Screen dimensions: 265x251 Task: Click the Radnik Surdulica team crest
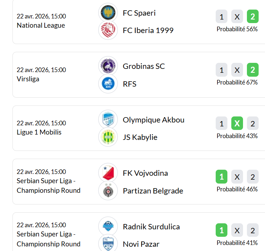click(108, 227)
